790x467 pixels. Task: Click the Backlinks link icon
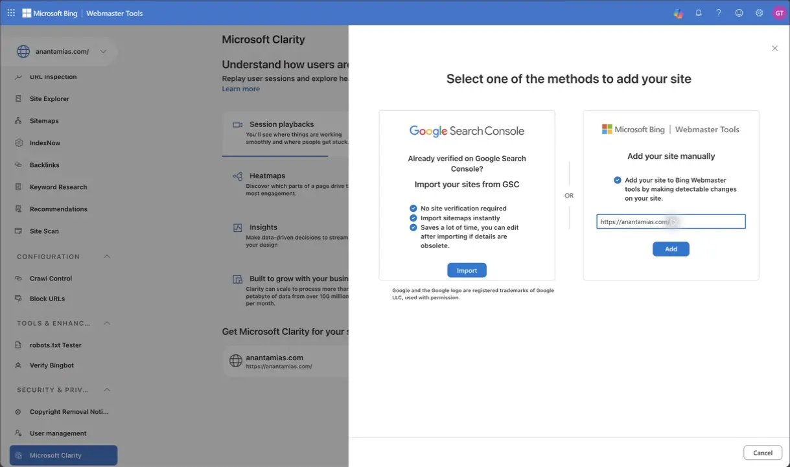(x=18, y=165)
